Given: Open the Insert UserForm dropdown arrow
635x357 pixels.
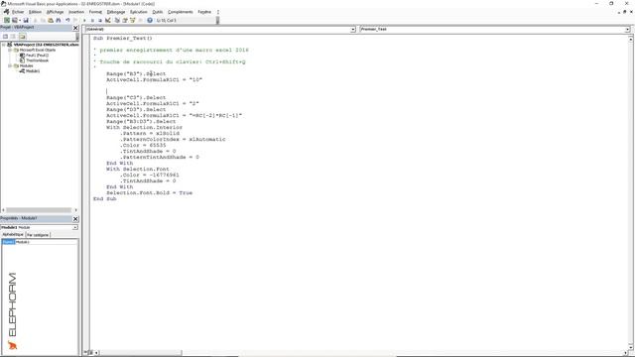Looking at the screenshot, I should 20,20.
